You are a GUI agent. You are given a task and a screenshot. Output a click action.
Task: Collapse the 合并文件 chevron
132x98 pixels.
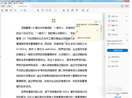tap(127, 35)
